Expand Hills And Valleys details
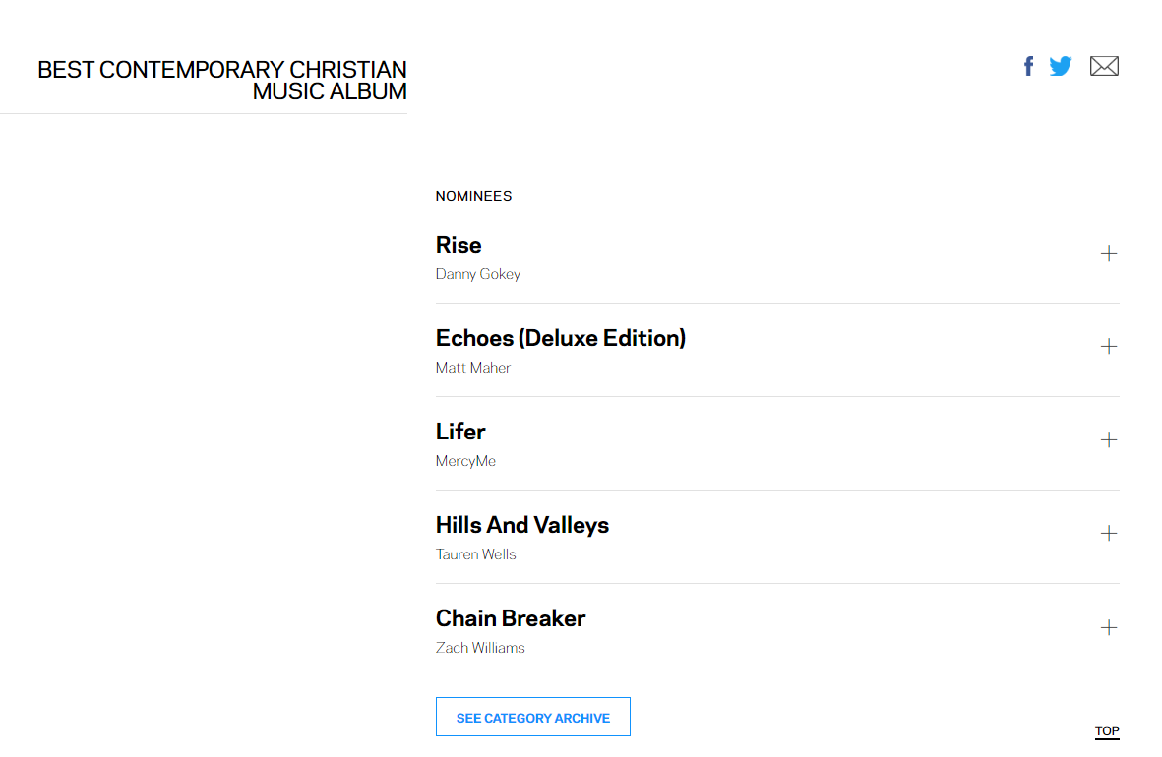 [x=1109, y=534]
